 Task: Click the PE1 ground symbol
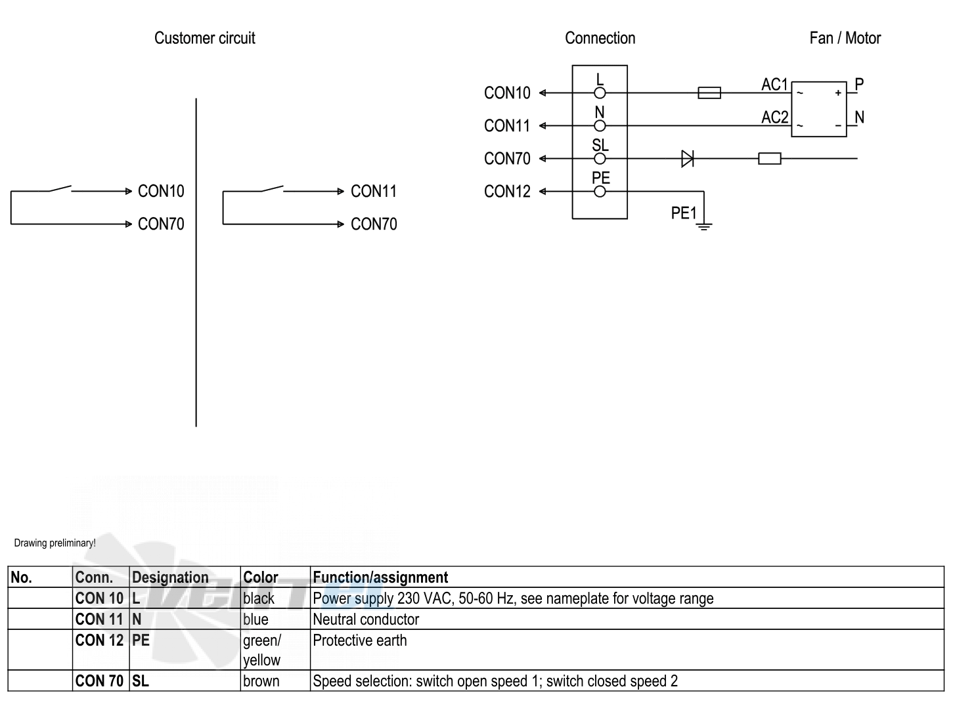(x=704, y=226)
